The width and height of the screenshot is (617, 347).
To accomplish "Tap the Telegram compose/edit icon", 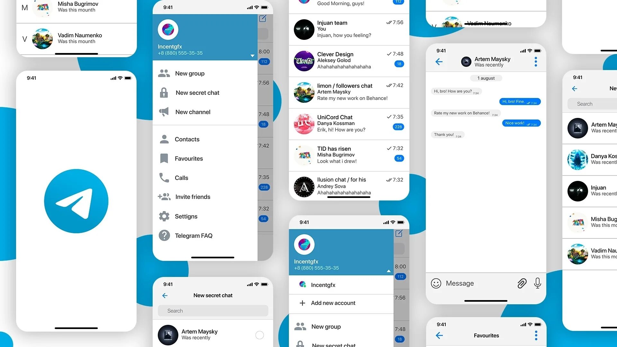I will (x=263, y=19).
